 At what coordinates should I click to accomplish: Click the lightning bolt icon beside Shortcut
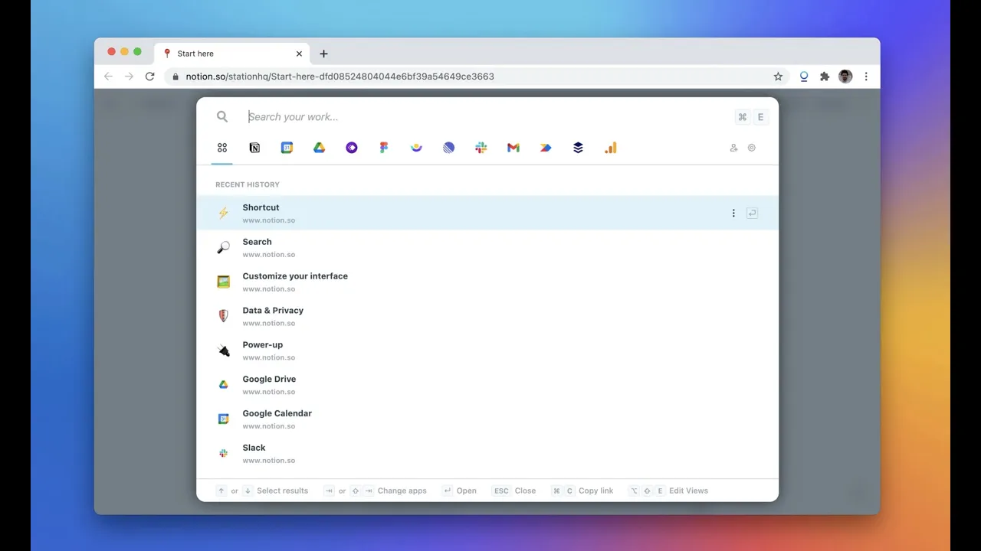point(223,213)
